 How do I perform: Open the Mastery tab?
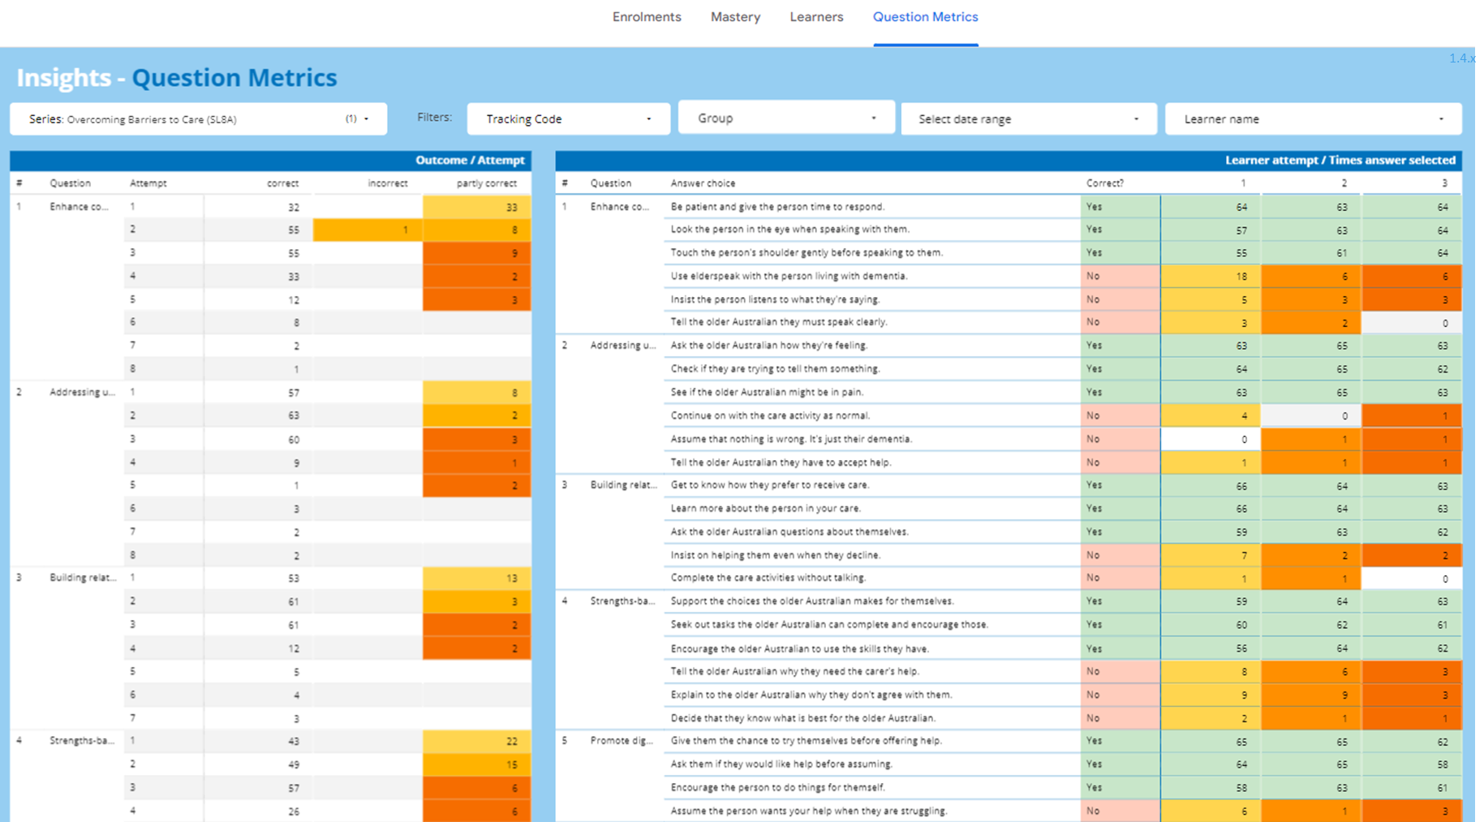pos(735,17)
